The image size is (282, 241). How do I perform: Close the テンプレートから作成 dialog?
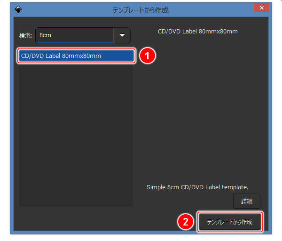pos(261,8)
